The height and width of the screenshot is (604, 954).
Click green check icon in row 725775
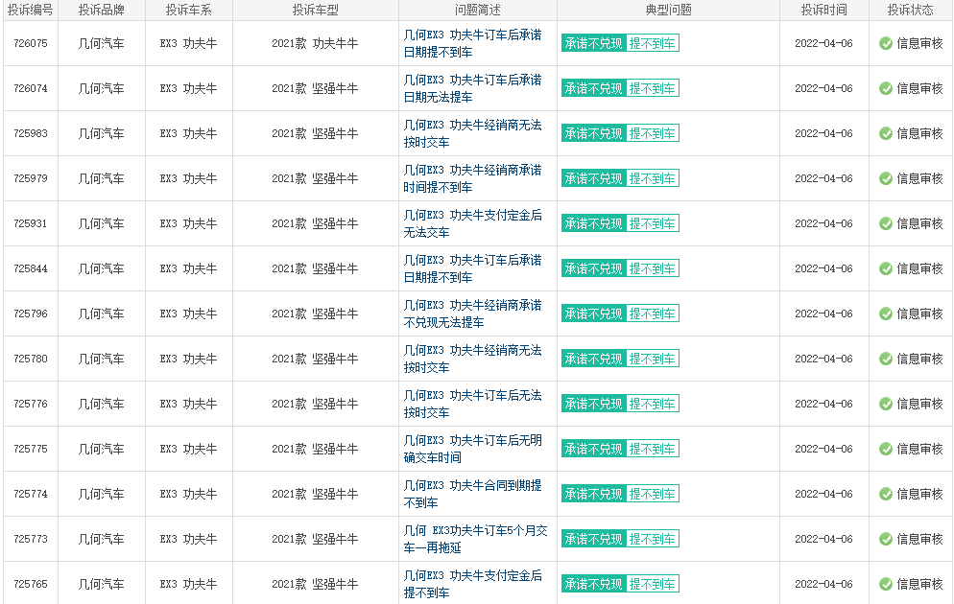coord(886,449)
